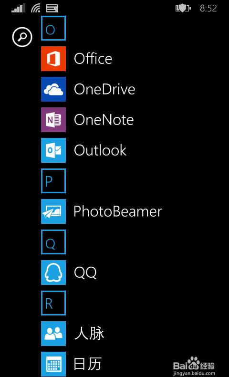
Task: Open the PhotoBeamer paper plane icon
Action: pos(53,211)
